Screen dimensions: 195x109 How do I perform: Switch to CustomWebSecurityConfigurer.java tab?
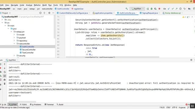(73, 13)
